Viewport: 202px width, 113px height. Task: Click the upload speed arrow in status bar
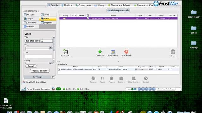[x=78, y=89]
